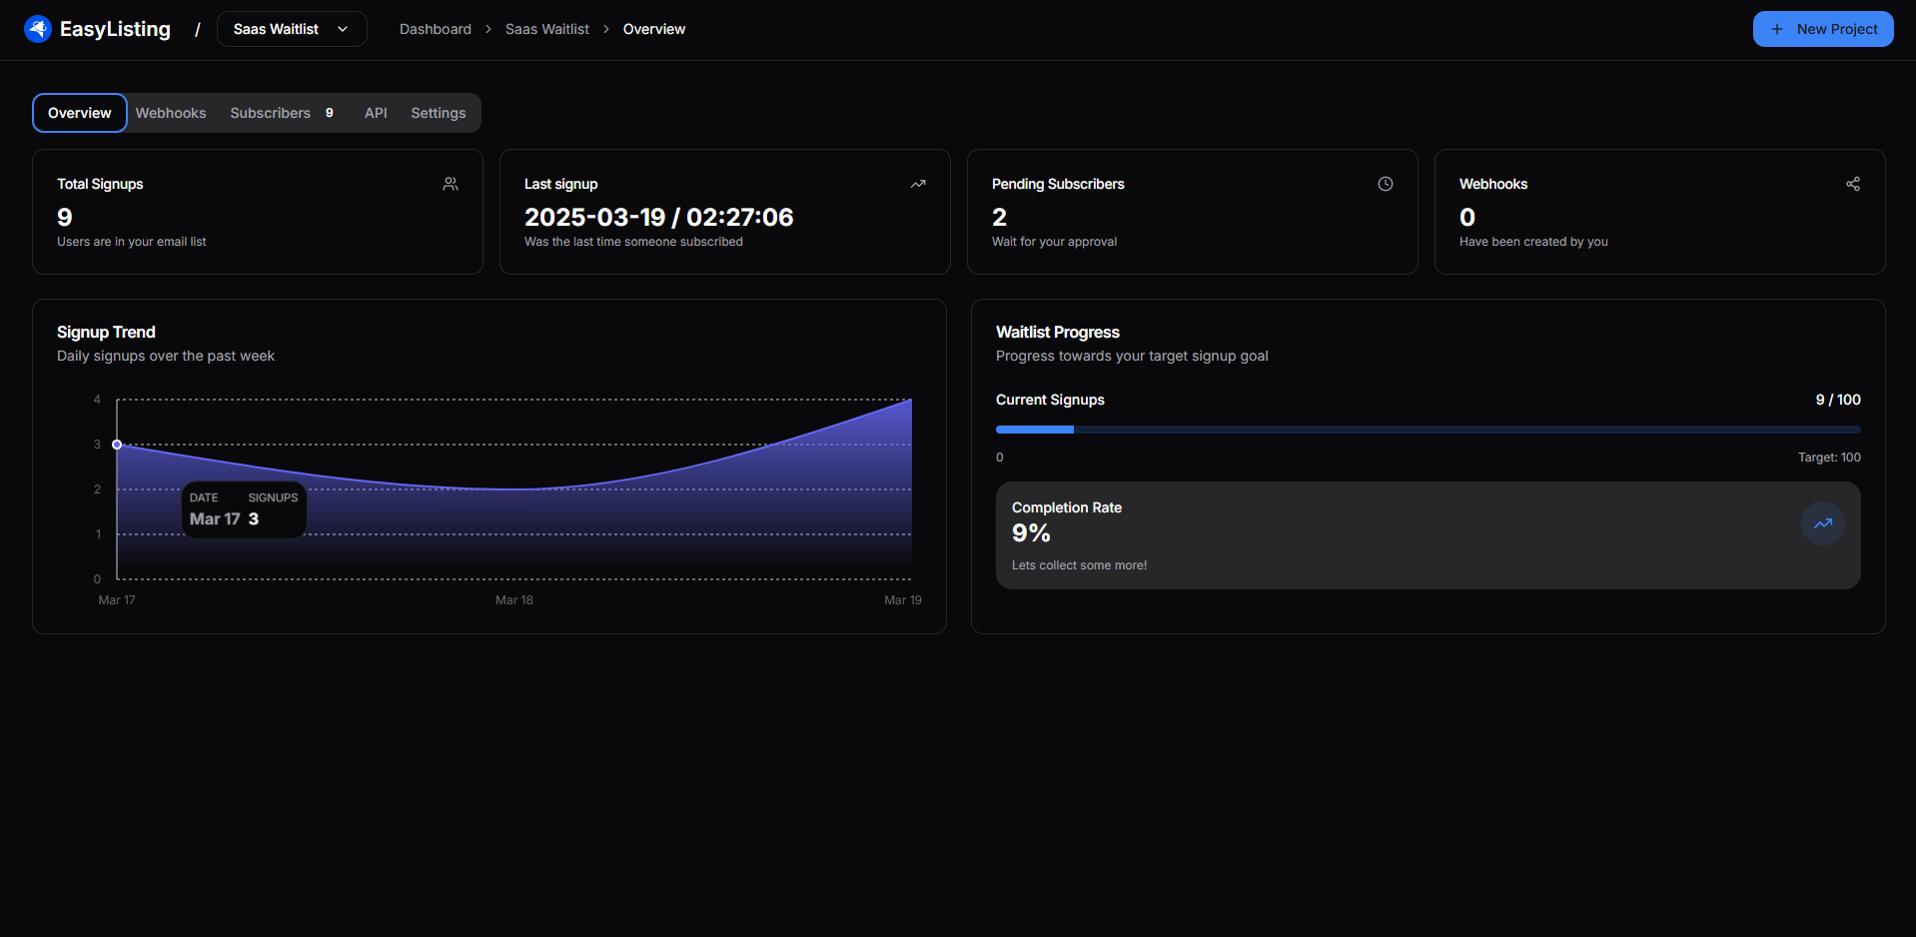Click the Total Signups value 9
Screen dimensions: 1916x937
[x=65, y=217]
